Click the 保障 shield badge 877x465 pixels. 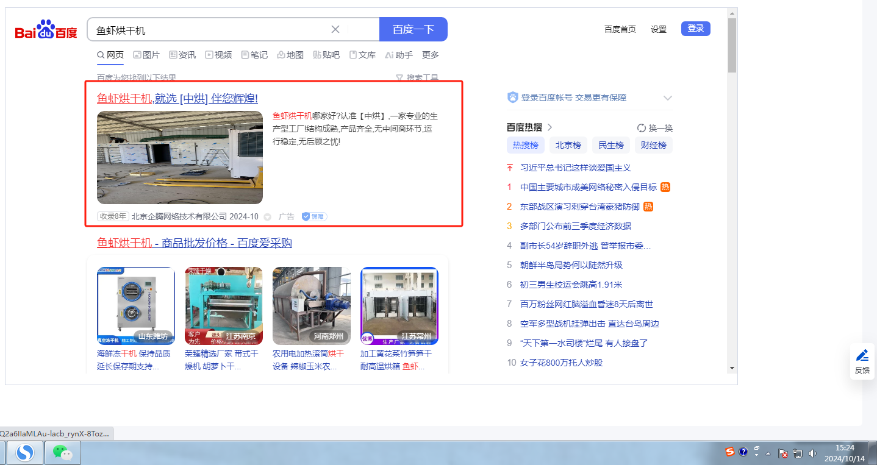click(x=314, y=216)
